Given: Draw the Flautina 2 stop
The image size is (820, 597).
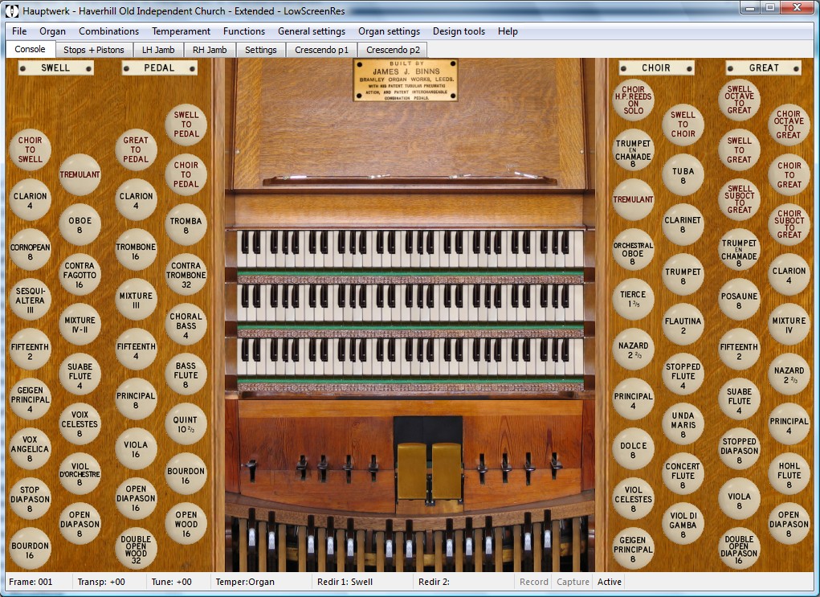Looking at the screenshot, I should point(683,325).
